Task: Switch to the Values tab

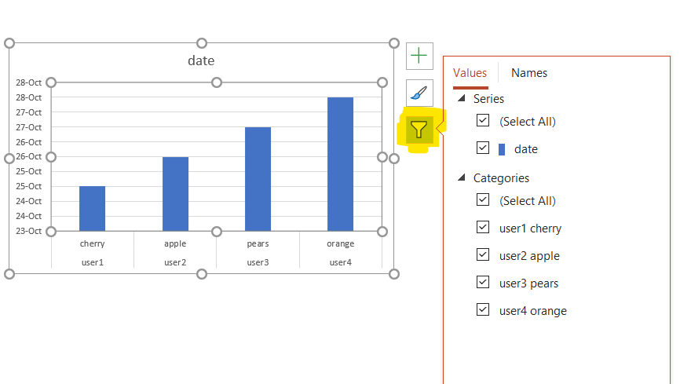Action: (x=470, y=73)
